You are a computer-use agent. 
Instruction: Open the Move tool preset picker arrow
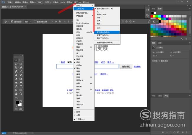click(x=9, y=22)
